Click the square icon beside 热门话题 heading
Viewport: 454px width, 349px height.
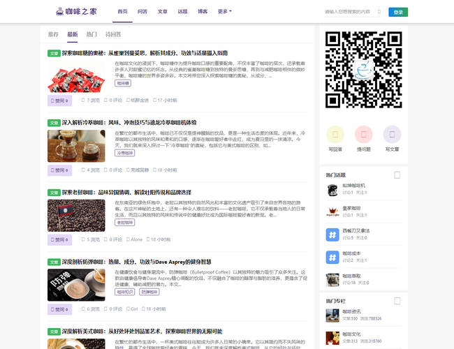click(397, 174)
